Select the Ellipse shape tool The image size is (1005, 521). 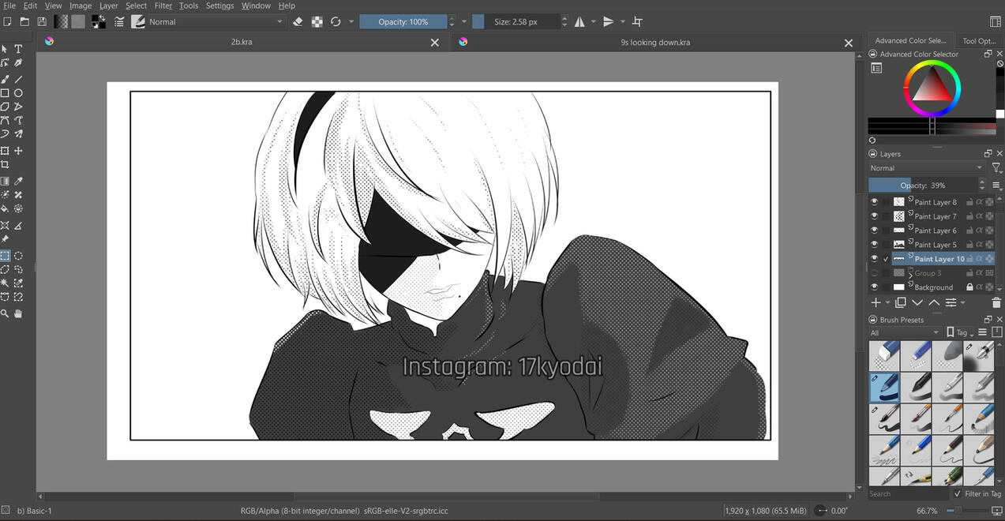pos(18,93)
